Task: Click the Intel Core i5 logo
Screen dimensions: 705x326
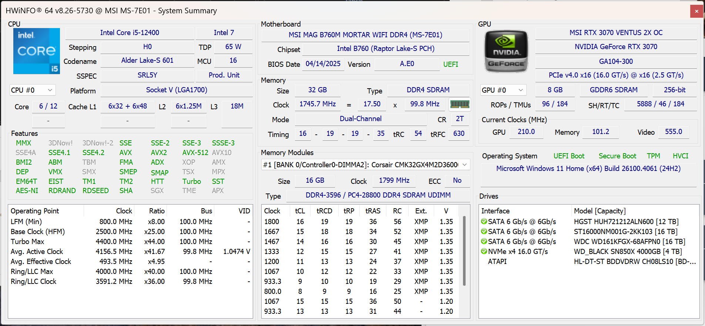Action: click(37, 51)
